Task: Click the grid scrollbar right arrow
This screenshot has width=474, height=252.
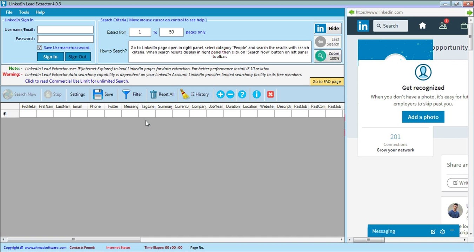Action: (x=342, y=240)
